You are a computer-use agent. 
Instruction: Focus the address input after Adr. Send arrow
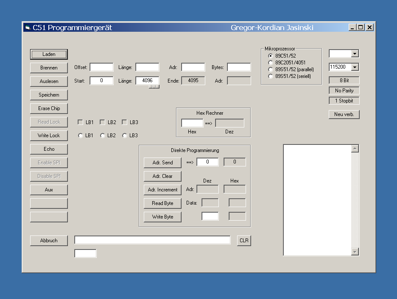[207, 162]
